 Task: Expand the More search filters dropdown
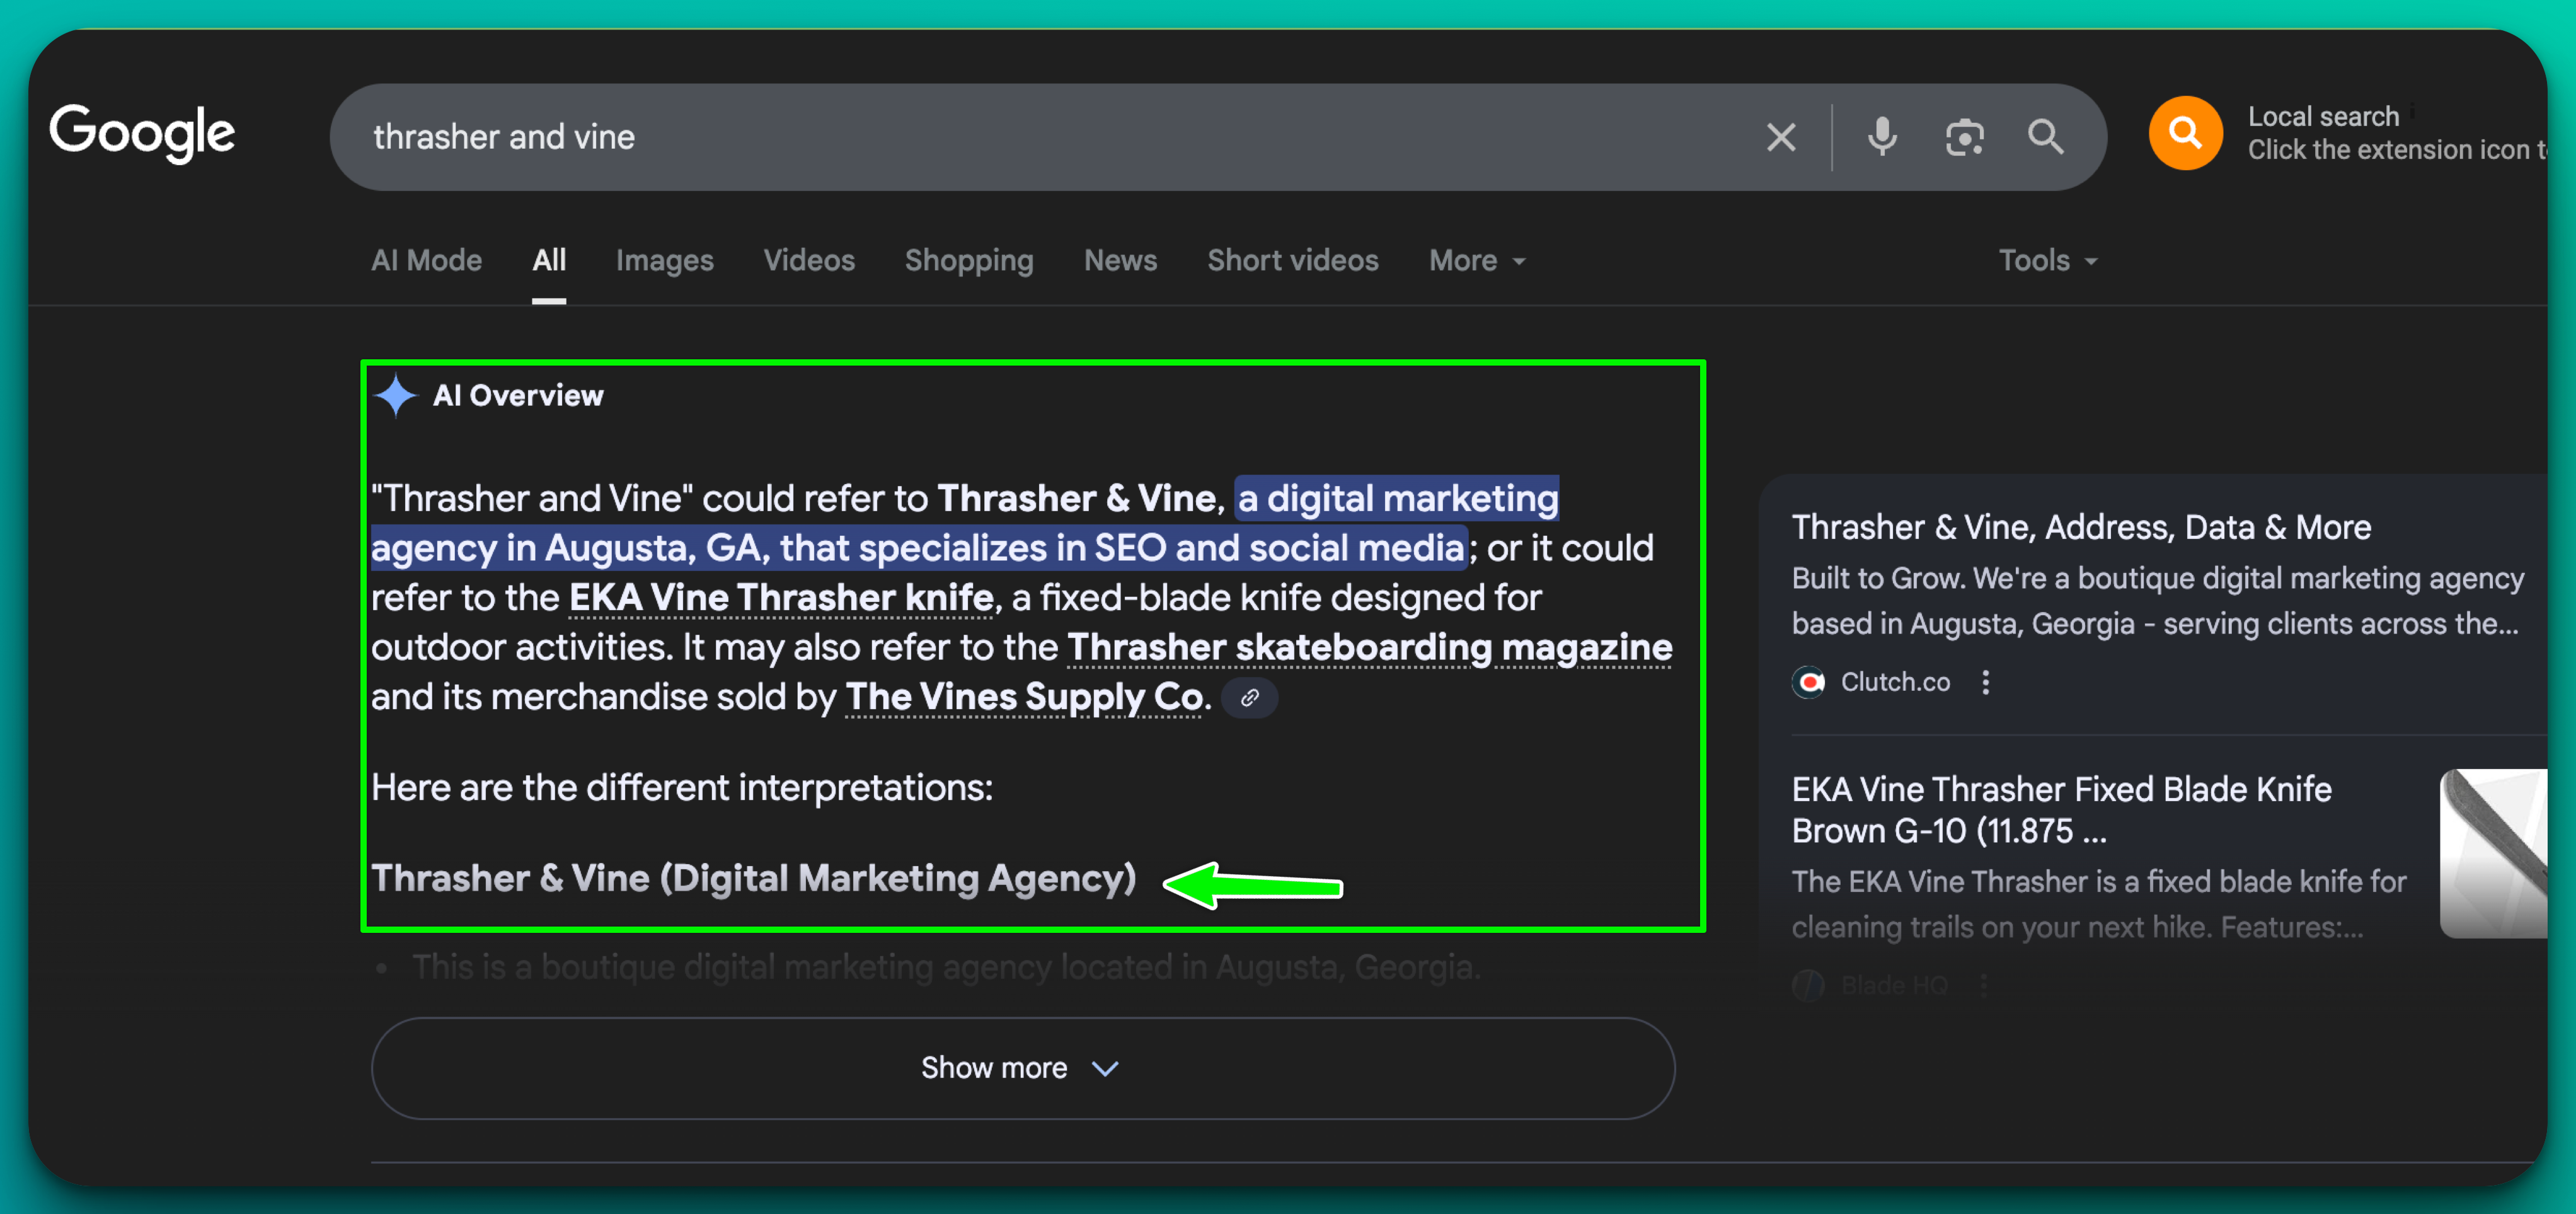[x=1476, y=261]
